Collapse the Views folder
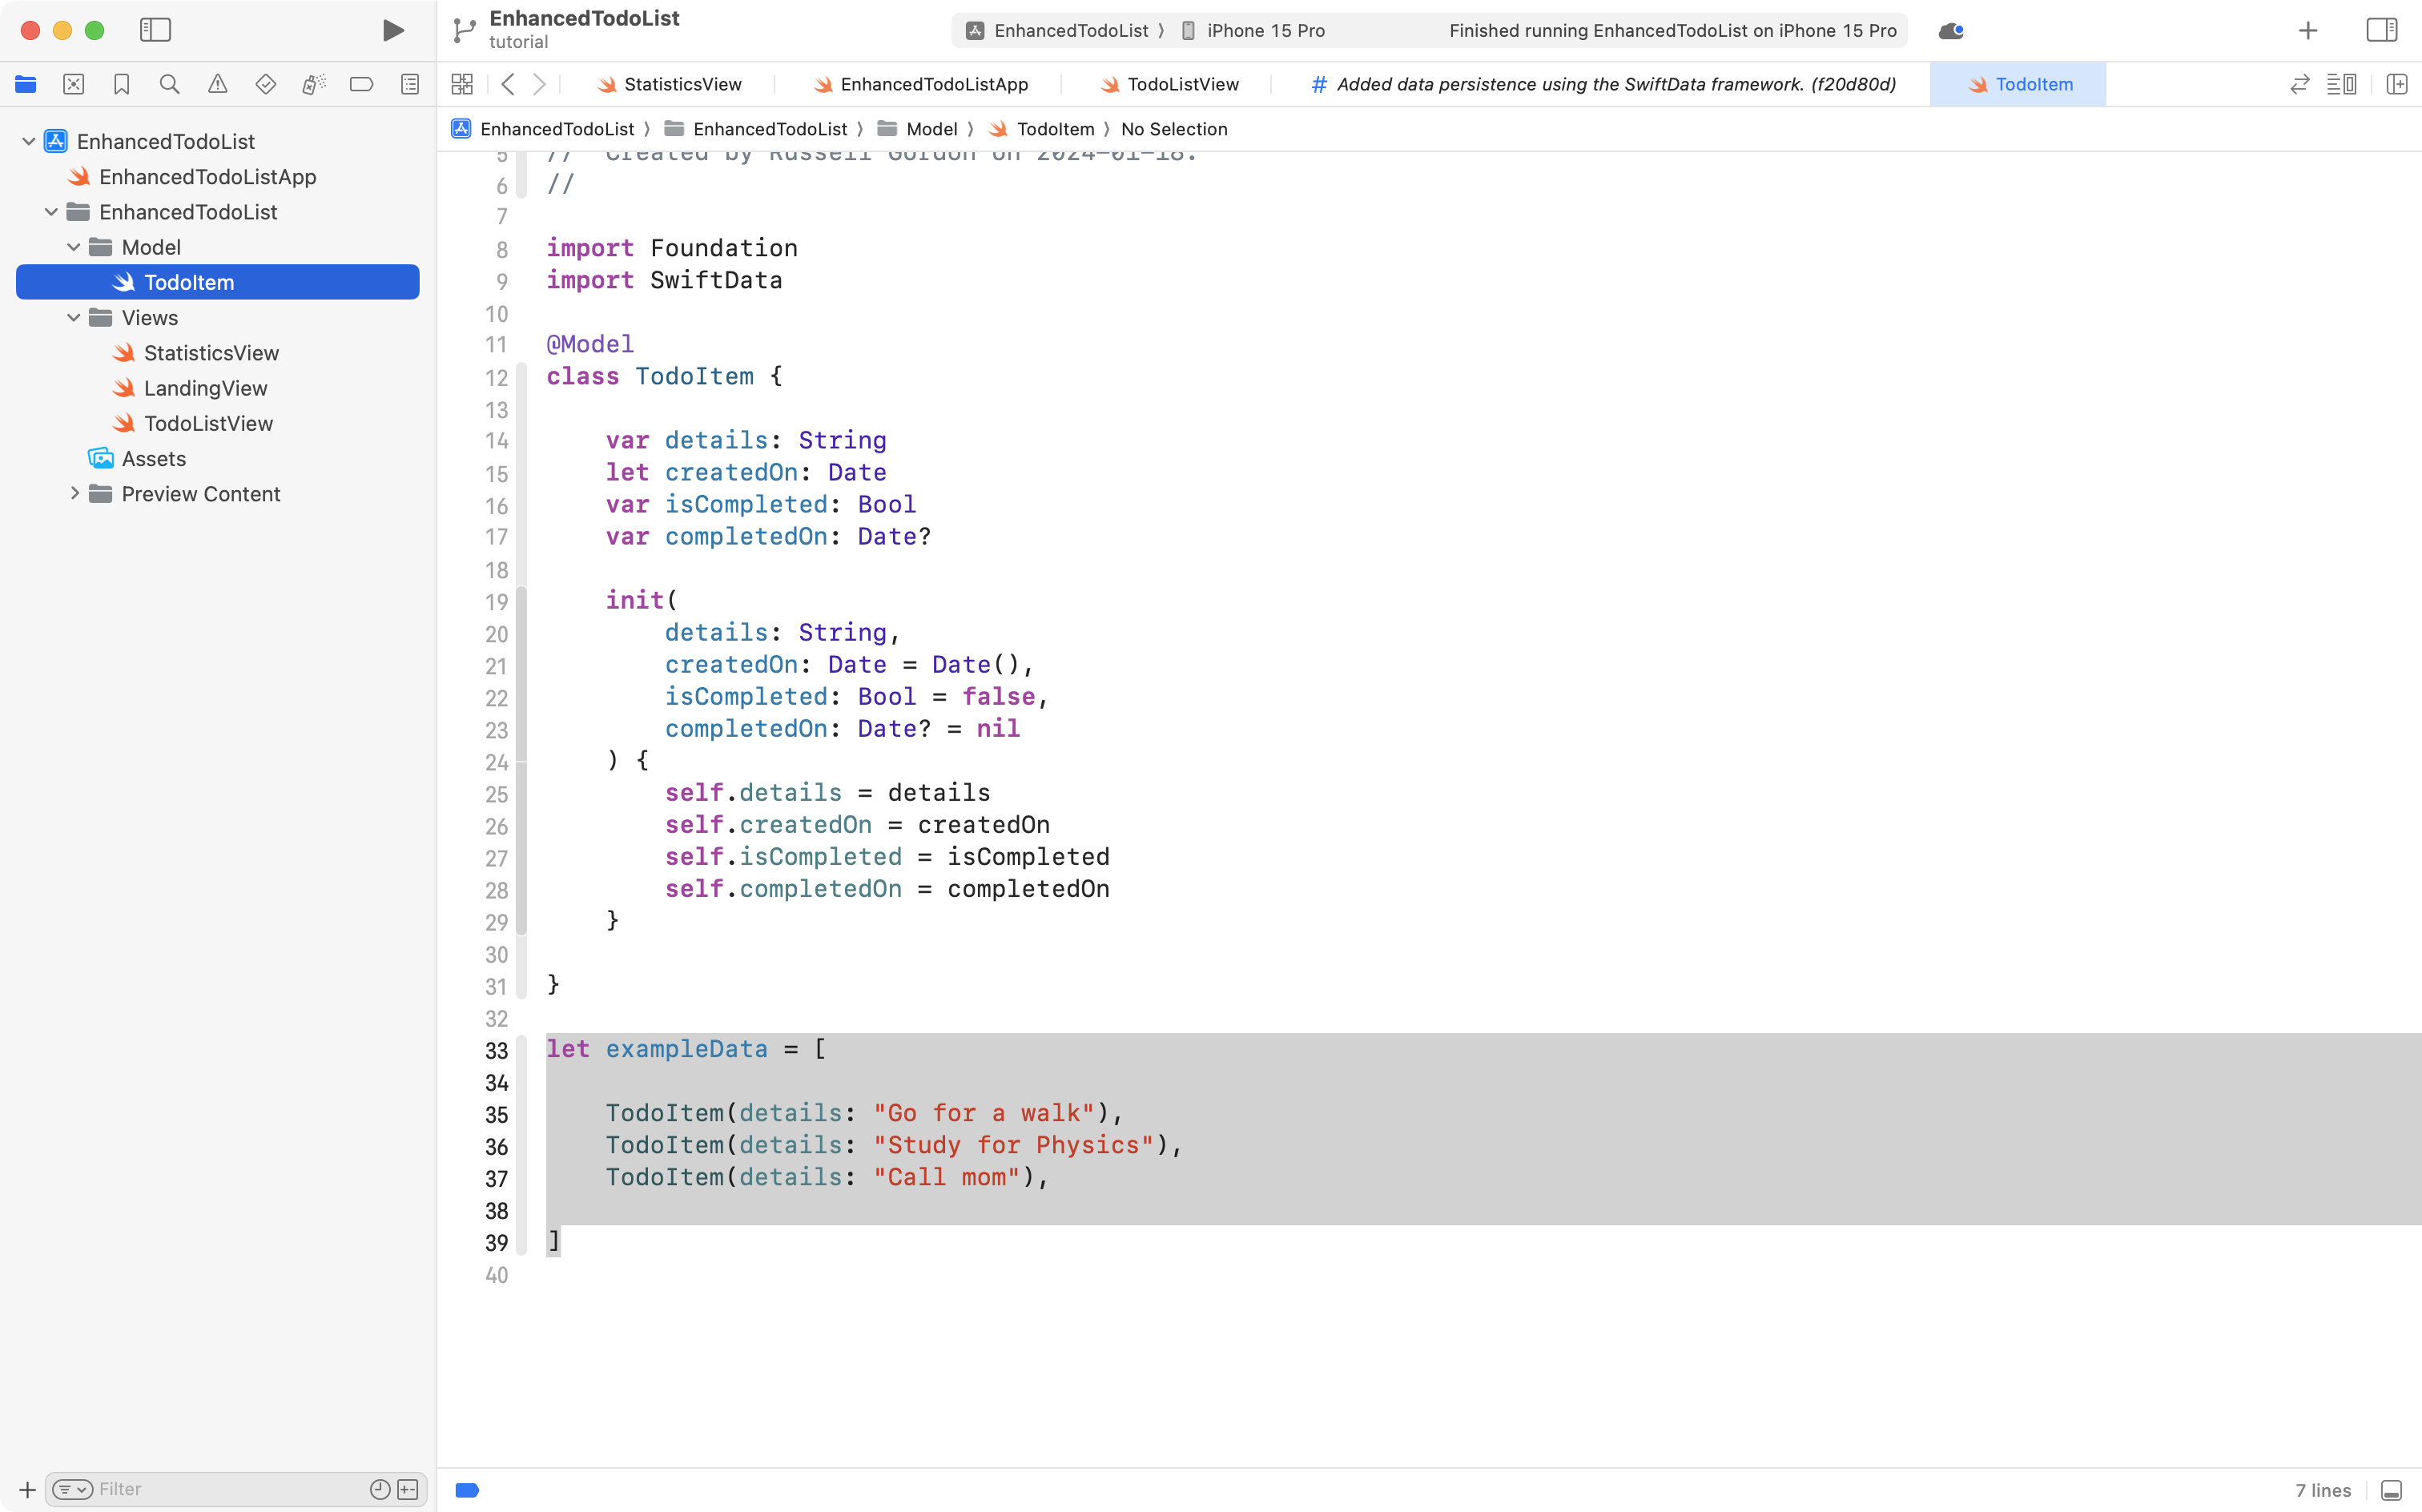 (x=73, y=317)
